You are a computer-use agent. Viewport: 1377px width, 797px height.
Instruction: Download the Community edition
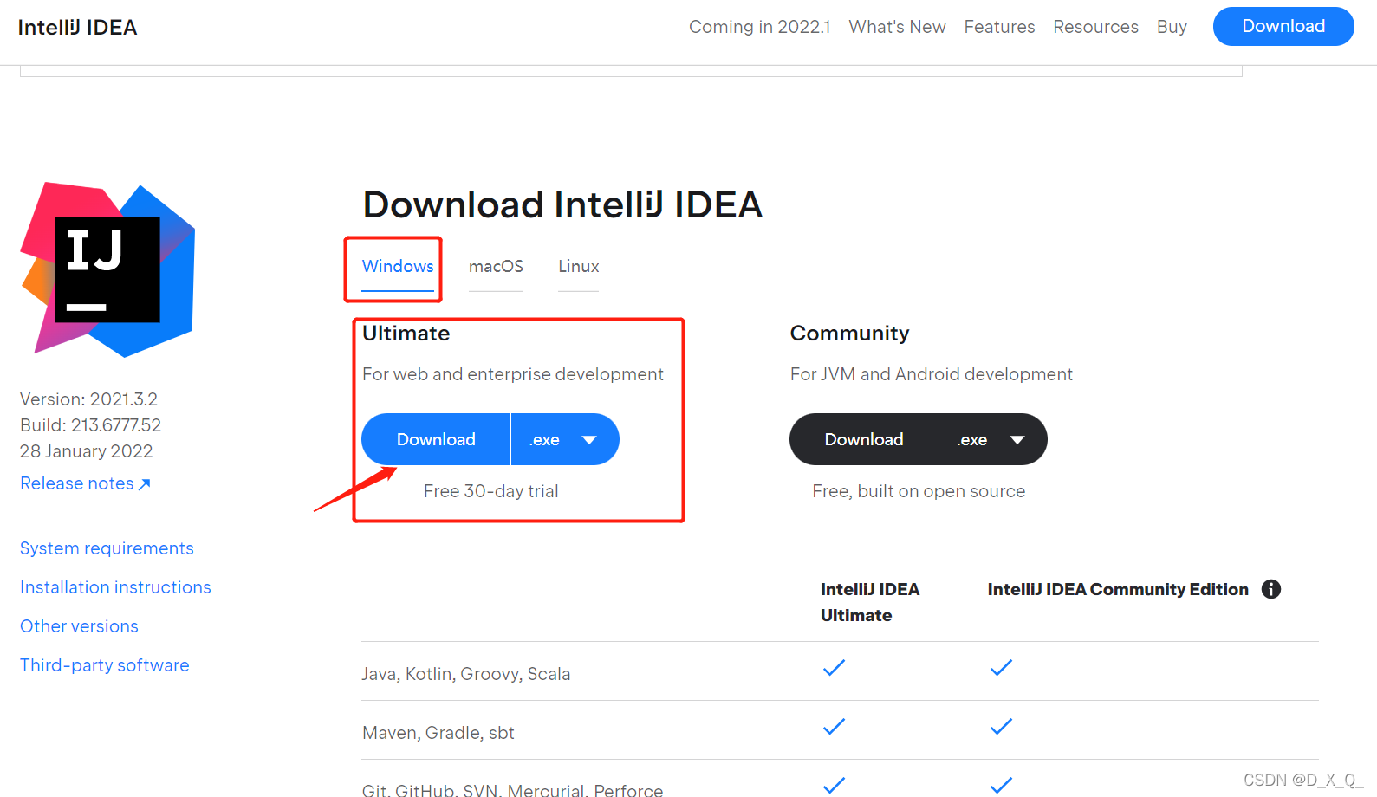coord(864,439)
